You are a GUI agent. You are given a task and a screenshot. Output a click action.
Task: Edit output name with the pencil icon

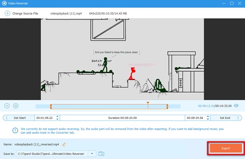pyautogui.click(x=64, y=144)
